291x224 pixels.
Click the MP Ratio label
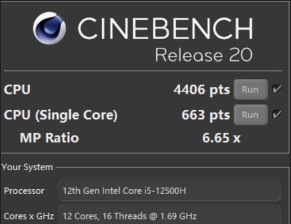tap(49, 138)
